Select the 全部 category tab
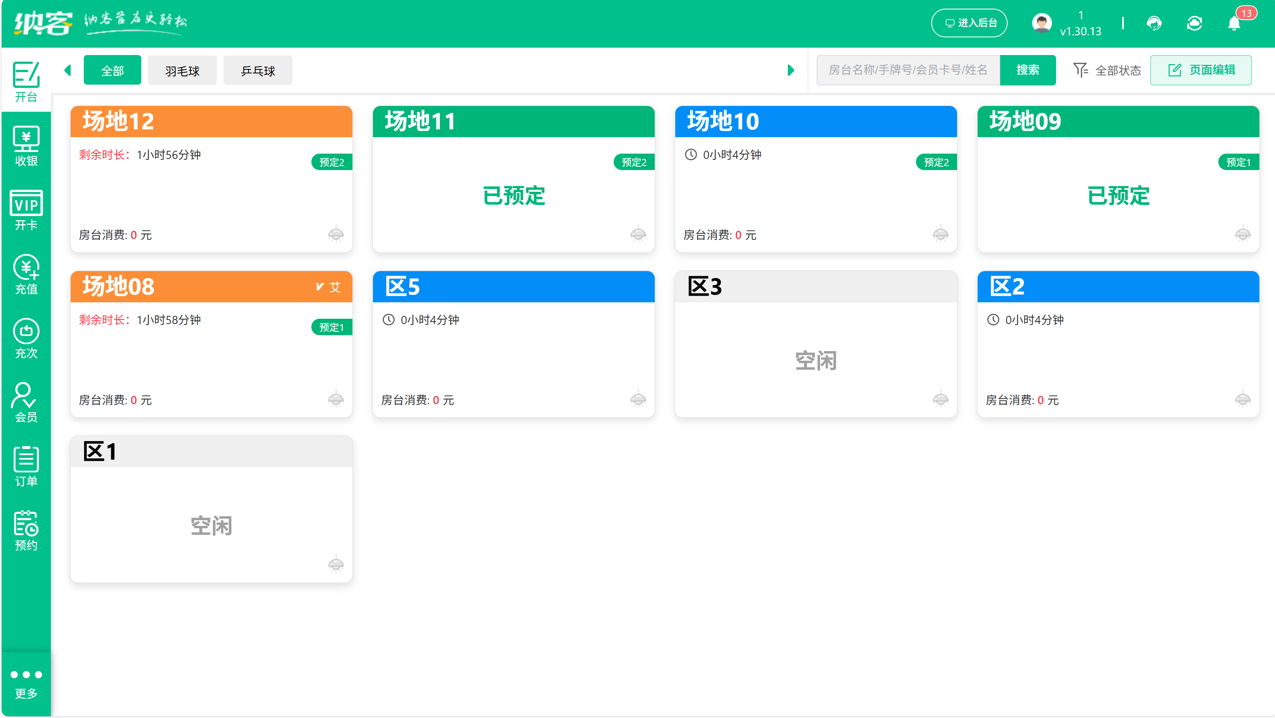 point(113,70)
